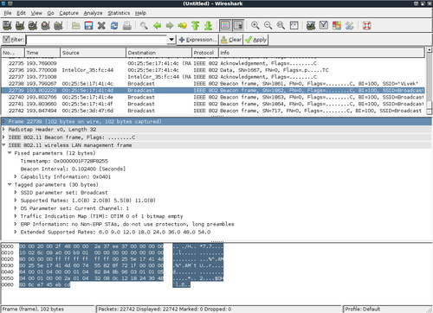The width and height of the screenshot is (433, 313).
Task: Stop the running capture icon
Action: [45, 26]
